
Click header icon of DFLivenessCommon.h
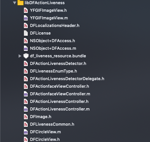point(26,124)
